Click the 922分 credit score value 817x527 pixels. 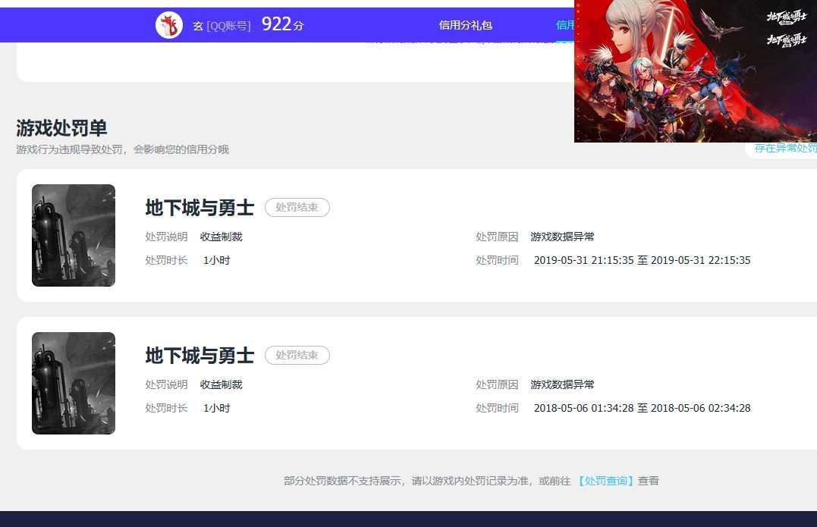[x=282, y=24]
